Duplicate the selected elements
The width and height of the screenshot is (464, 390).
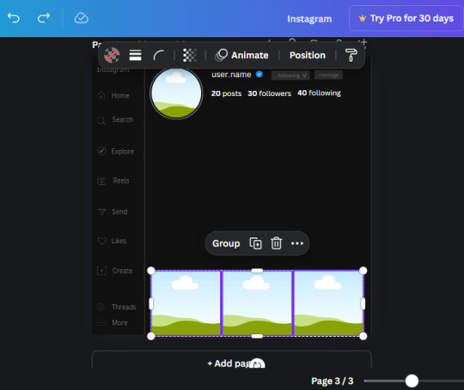(256, 243)
